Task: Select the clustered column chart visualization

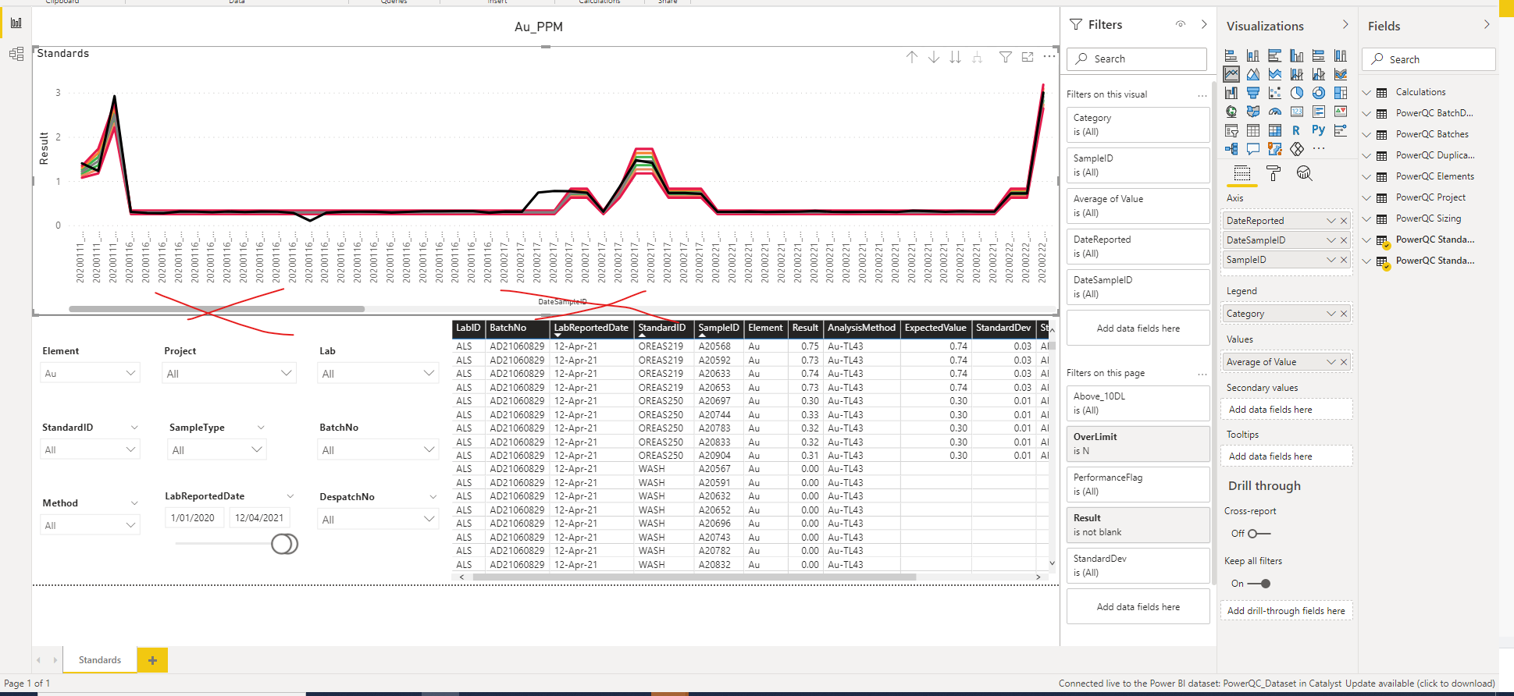Action: (1297, 55)
